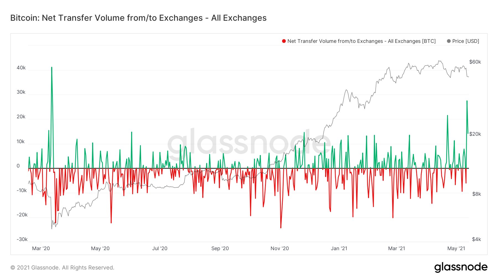
Task: Click the $60k price axis label
Action: [x=475, y=62]
